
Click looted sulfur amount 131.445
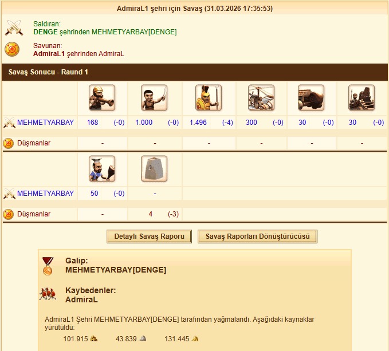coord(176,339)
